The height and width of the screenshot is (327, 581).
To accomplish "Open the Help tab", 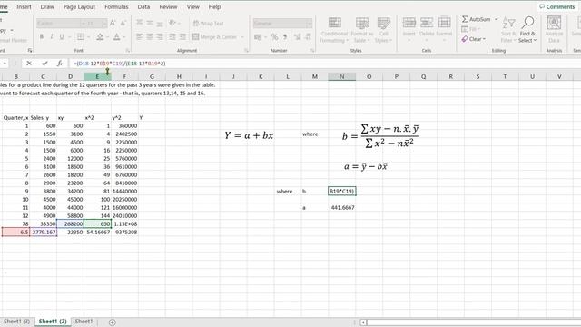I will [x=214, y=6].
